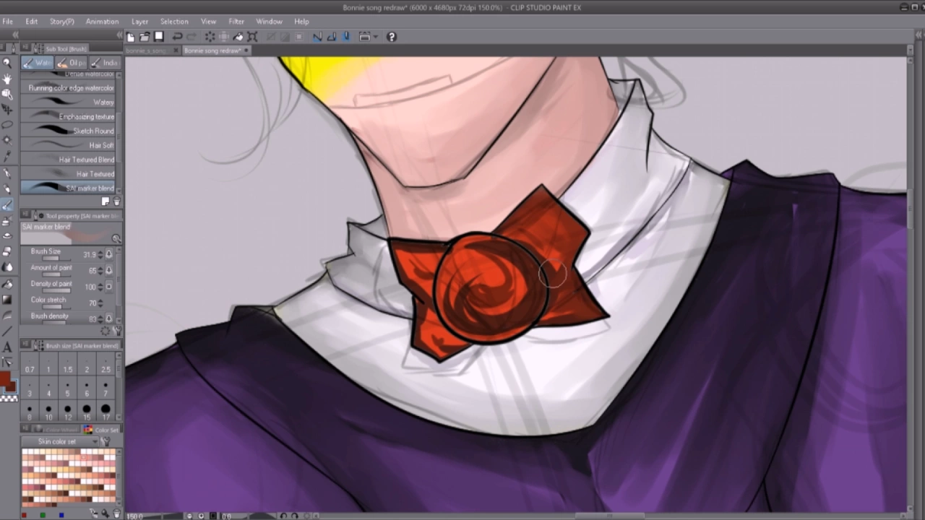The image size is (925, 520).
Task: Select the Lasso selection tool
Action: tap(7, 125)
